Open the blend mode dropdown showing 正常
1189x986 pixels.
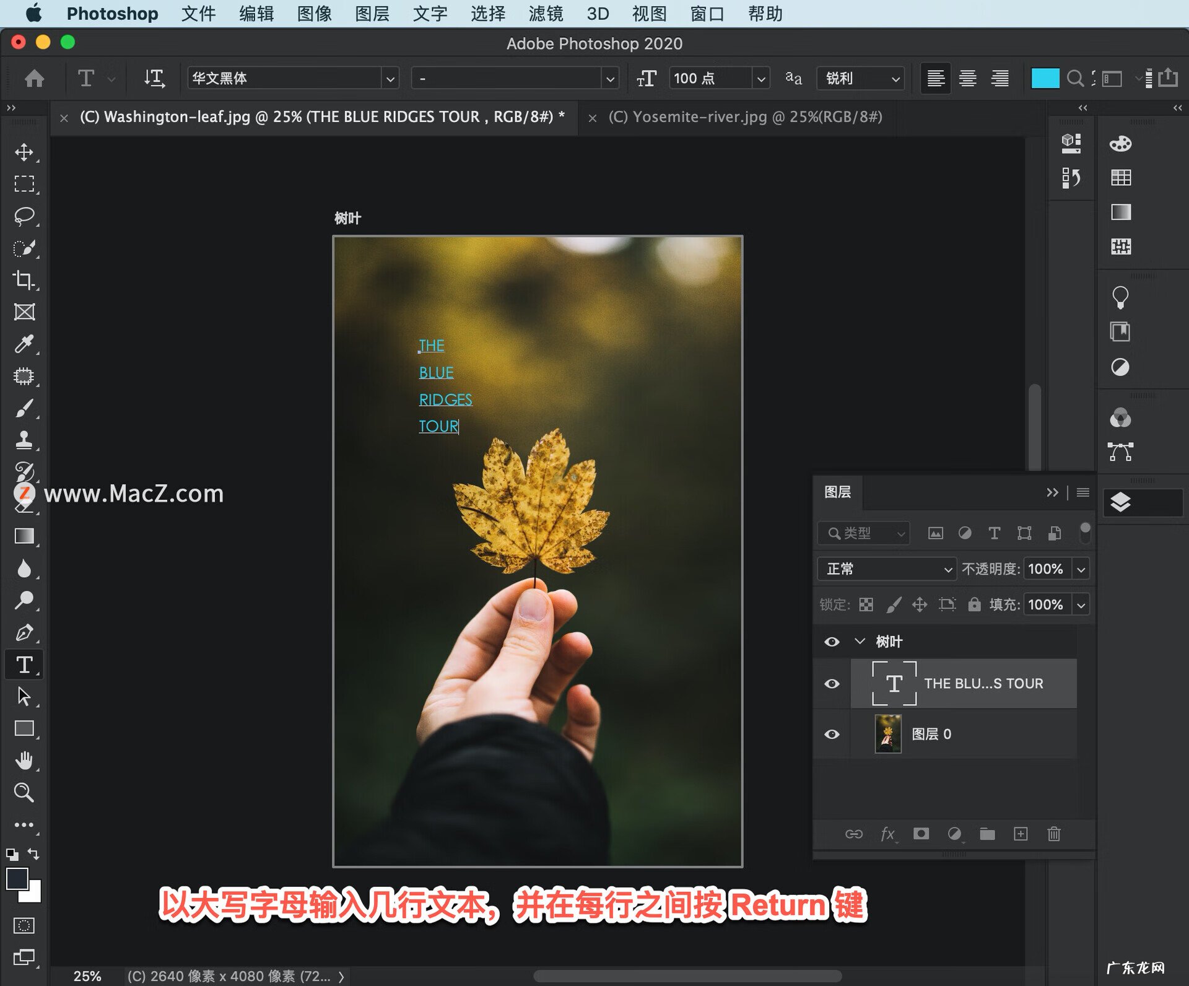886,569
